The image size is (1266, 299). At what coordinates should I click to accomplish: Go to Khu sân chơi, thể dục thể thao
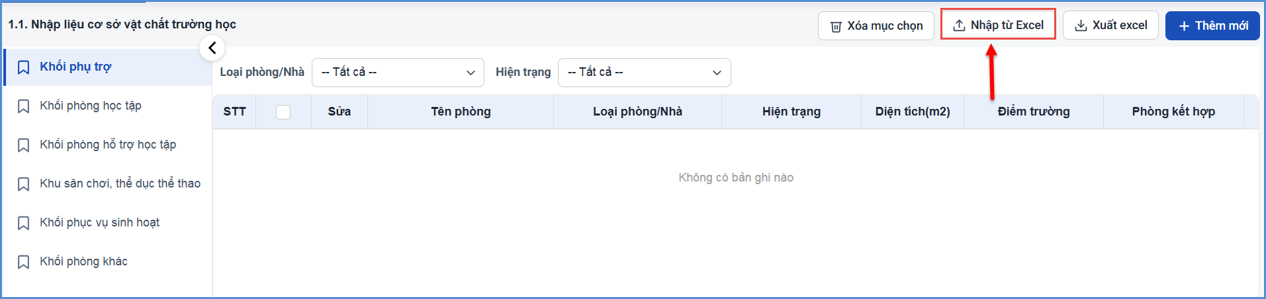coord(107,183)
